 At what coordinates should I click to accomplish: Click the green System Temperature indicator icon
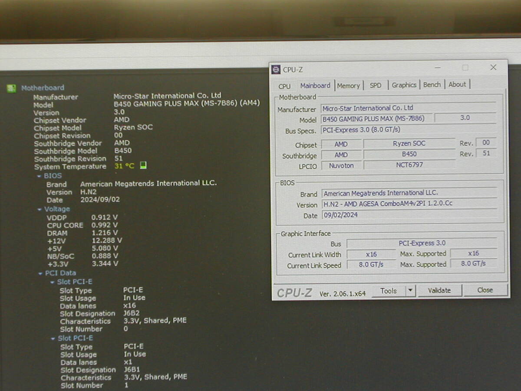[143, 166]
